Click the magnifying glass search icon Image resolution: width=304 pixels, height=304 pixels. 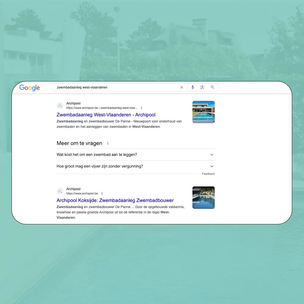[x=212, y=87]
